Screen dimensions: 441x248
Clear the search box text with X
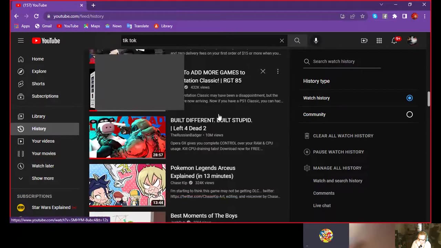282,41
